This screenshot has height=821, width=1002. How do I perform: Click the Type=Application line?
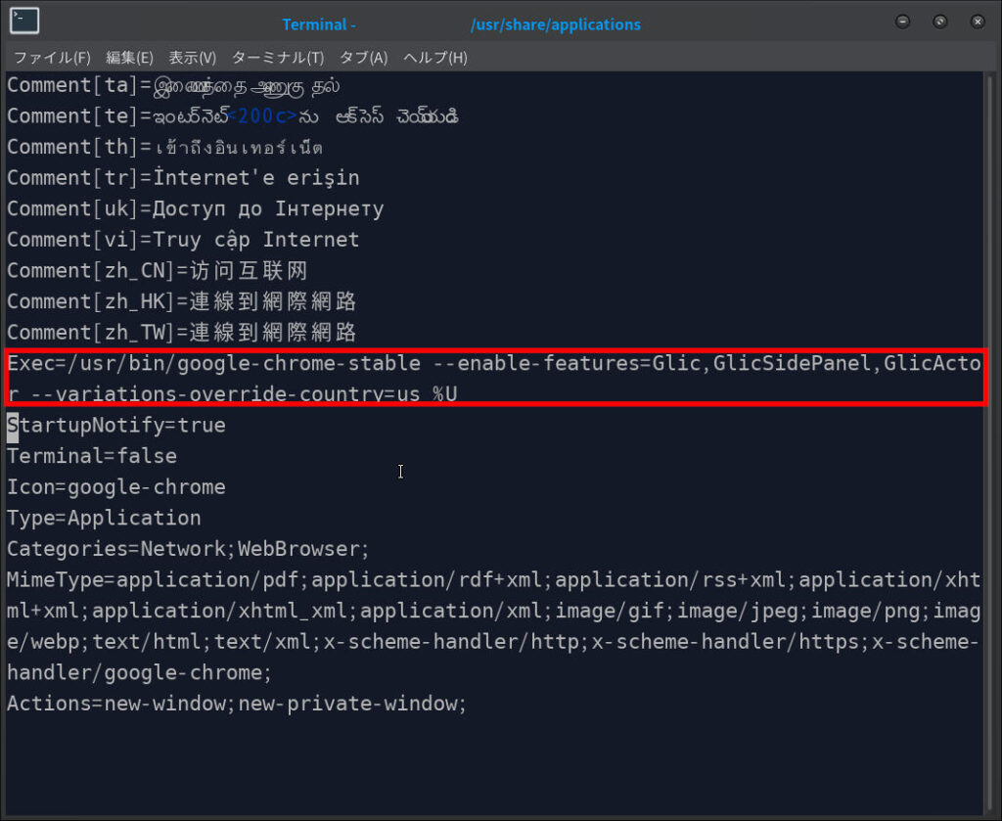click(x=104, y=519)
